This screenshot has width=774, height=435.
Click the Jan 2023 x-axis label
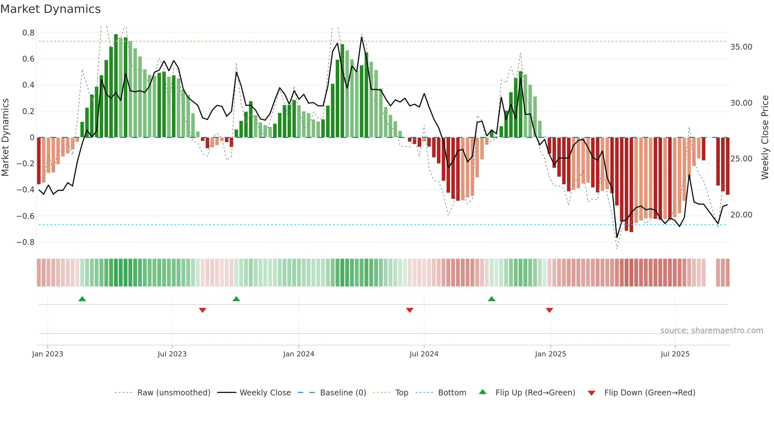coord(48,354)
